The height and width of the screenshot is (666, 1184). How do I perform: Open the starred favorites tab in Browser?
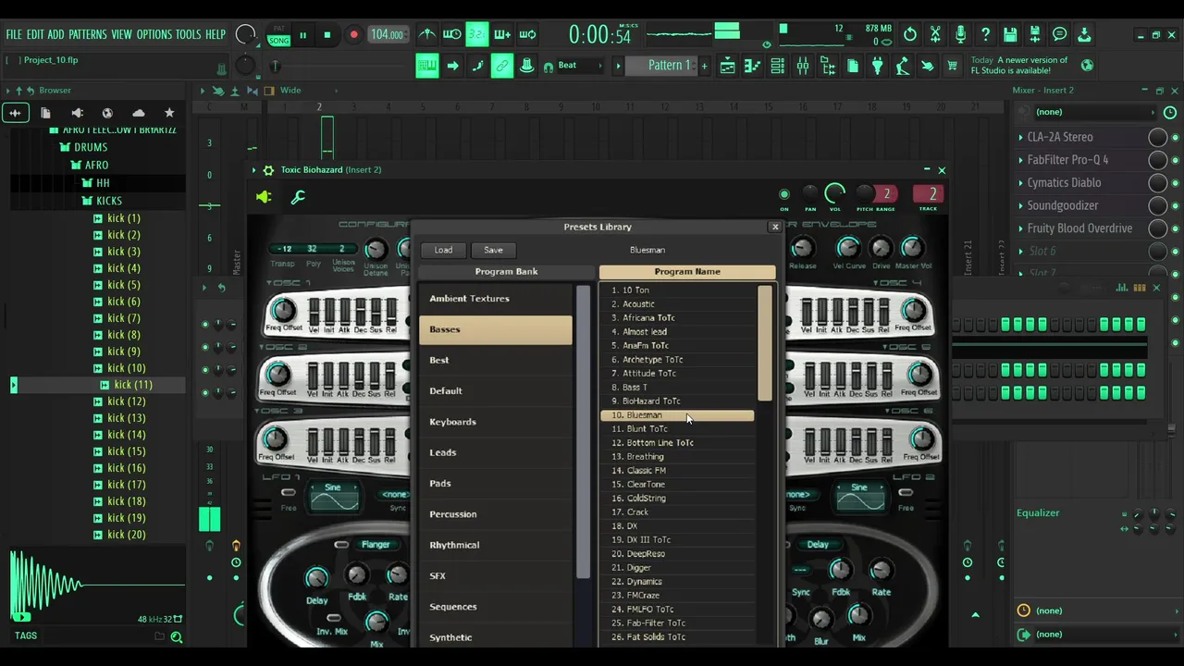(x=169, y=113)
